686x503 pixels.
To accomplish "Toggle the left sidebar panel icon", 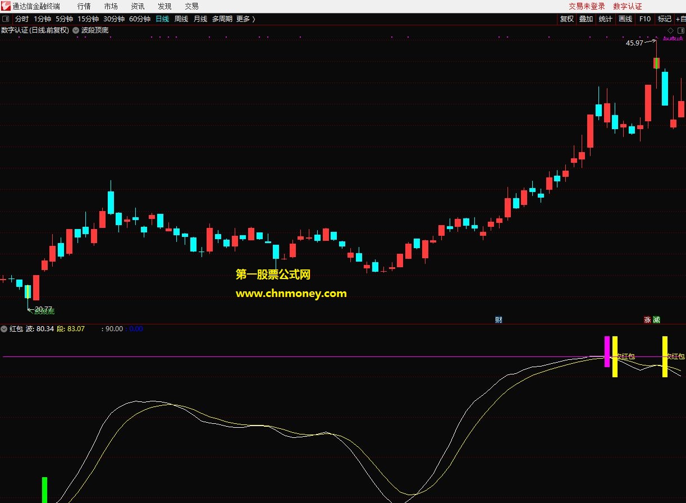I will point(6,19).
